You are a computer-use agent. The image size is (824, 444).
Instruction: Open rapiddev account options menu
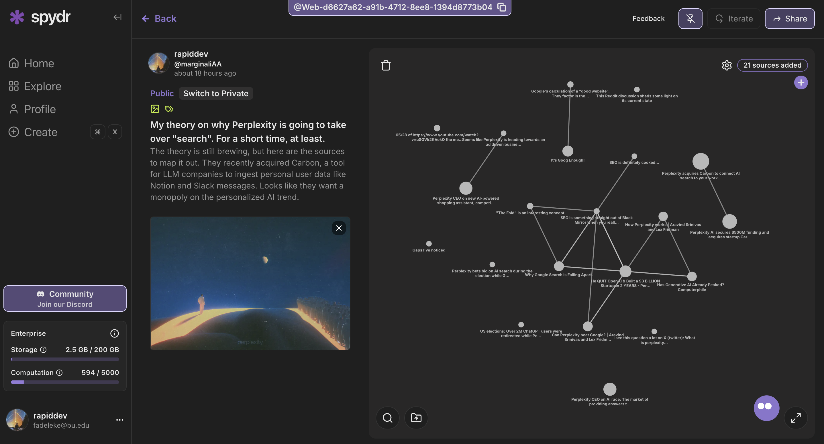[120, 420]
